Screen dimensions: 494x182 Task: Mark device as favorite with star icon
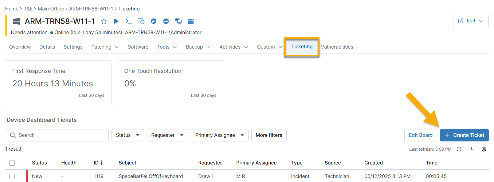coord(104,21)
